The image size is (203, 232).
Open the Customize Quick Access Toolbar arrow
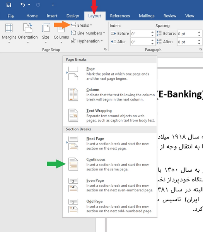tap(53, 5)
